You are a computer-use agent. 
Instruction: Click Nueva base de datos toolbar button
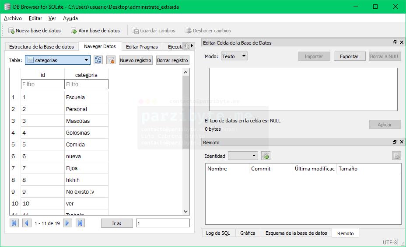pyautogui.click(x=35, y=31)
